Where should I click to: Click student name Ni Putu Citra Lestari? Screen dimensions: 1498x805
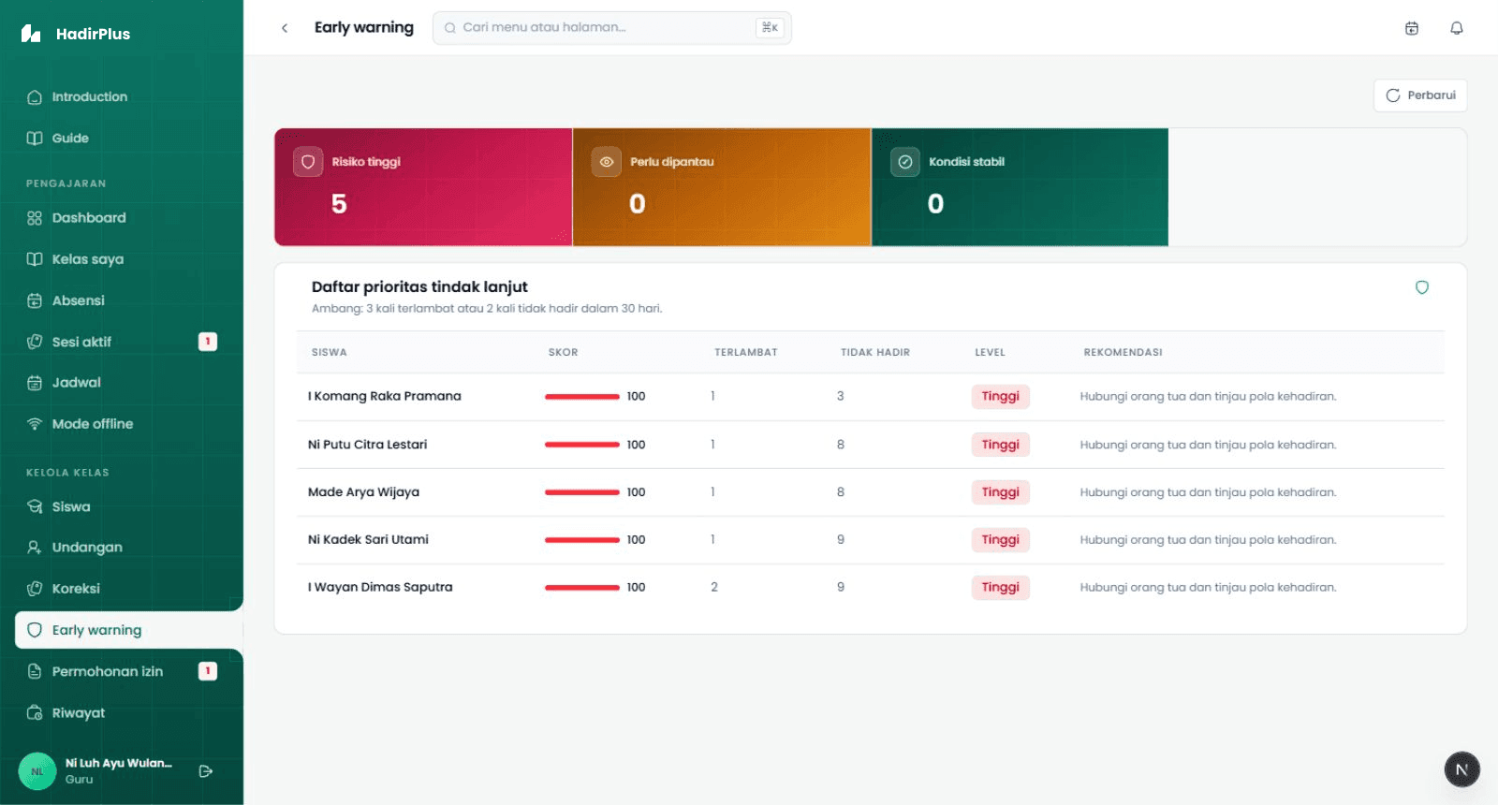(x=367, y=445)
